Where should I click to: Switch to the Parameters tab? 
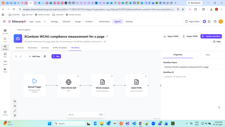33,48
